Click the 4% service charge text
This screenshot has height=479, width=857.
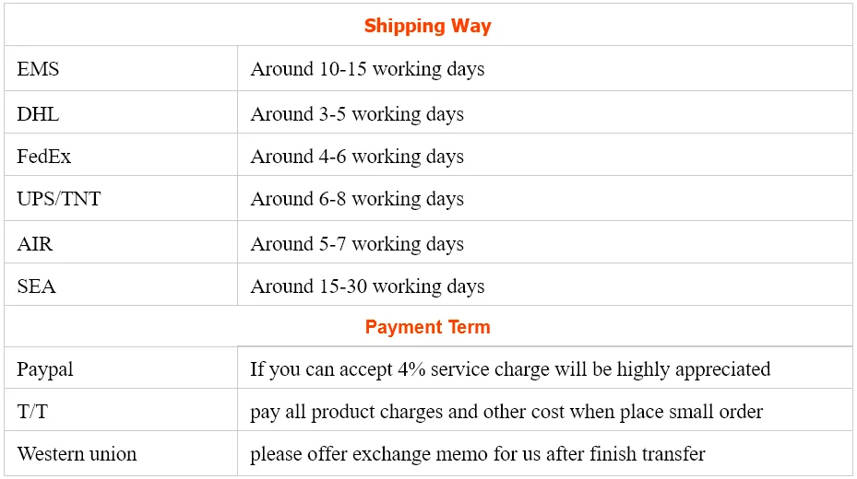point(510,369)
